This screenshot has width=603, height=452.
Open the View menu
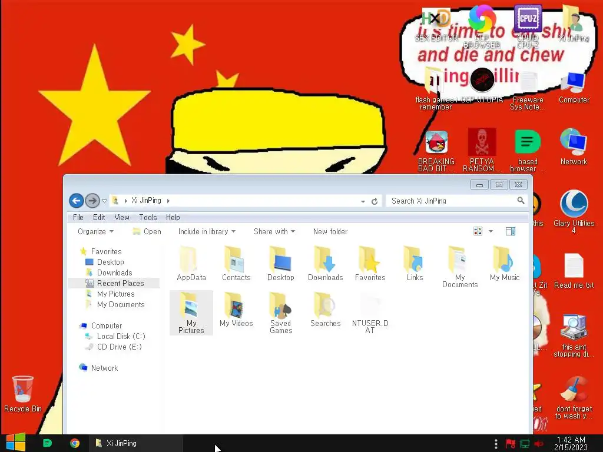coord(122,217)
